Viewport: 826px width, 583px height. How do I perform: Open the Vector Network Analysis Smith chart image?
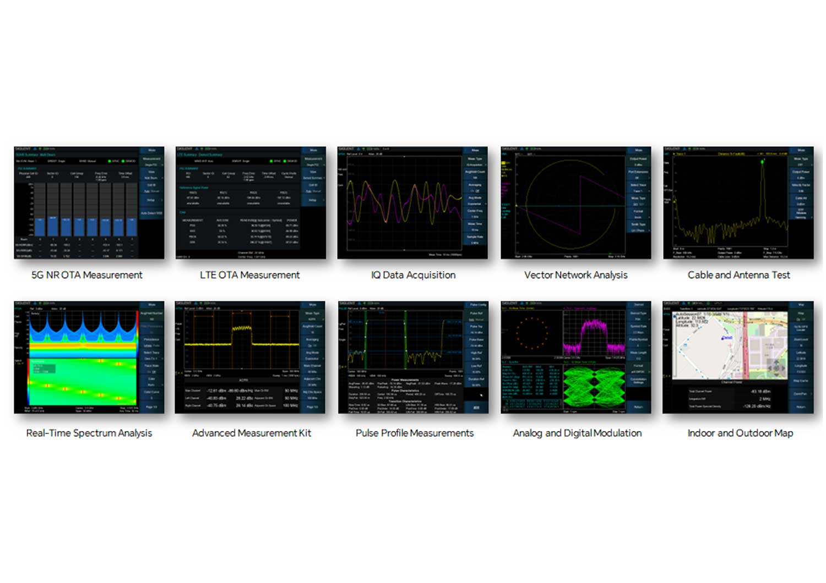click(x=575, y=203)
